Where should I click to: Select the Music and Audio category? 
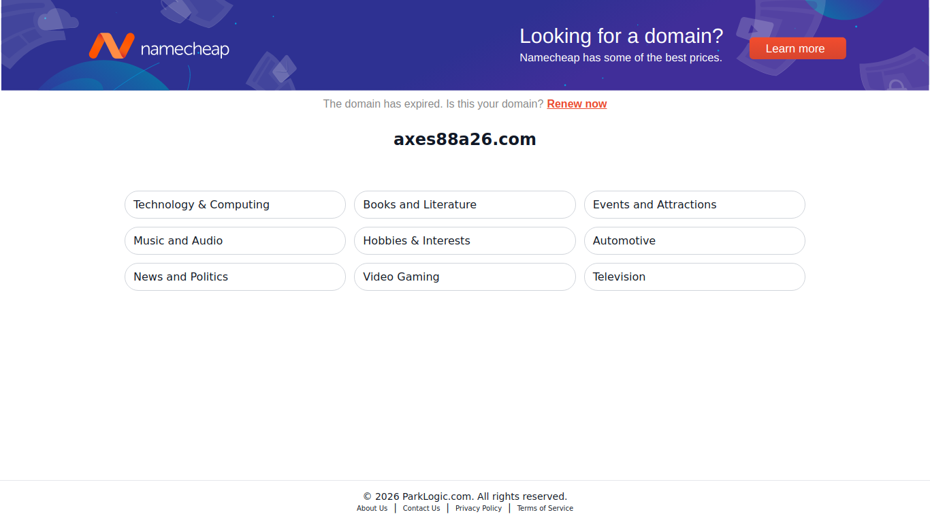235,240
